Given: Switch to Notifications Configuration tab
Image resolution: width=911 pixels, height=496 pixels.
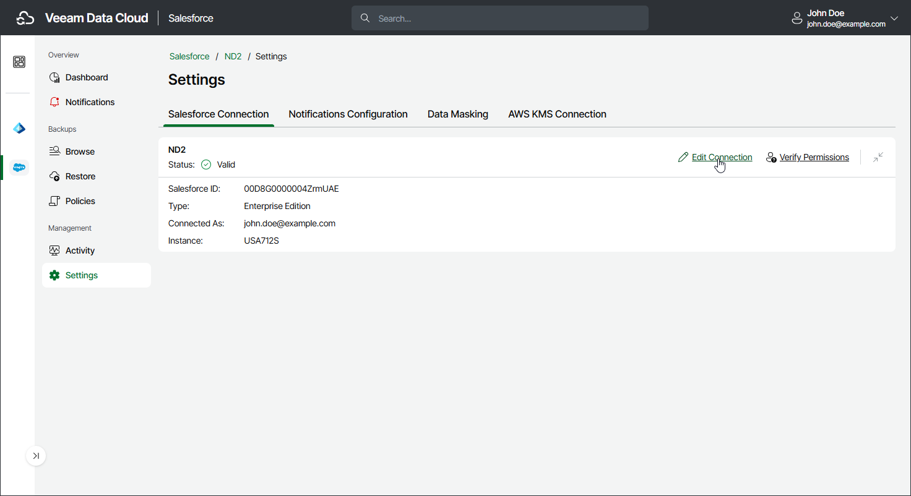Looking at the screenshot, I should coord(348,114).
